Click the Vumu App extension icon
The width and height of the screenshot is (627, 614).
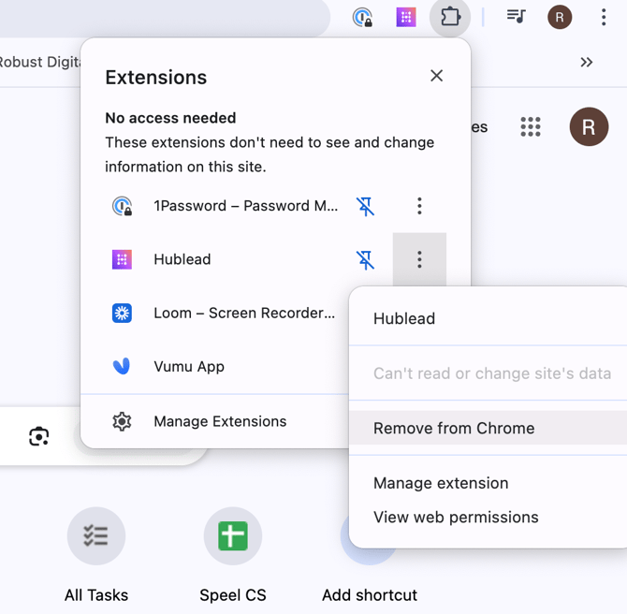click(x=122, y=366)
